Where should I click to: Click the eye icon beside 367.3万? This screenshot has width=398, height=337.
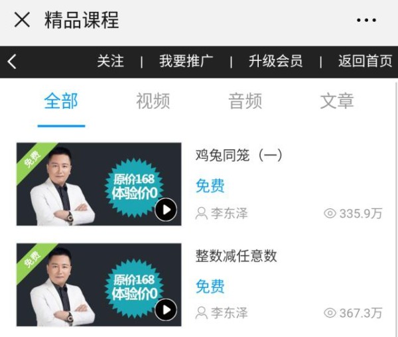coord(330,313)
